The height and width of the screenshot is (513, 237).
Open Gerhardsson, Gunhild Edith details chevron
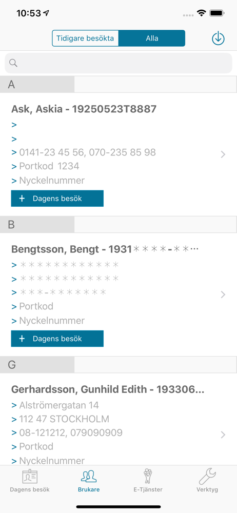point(223,435)
